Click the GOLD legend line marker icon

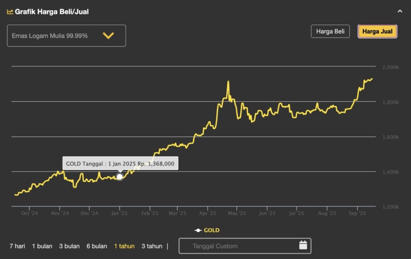pos(198,231)
